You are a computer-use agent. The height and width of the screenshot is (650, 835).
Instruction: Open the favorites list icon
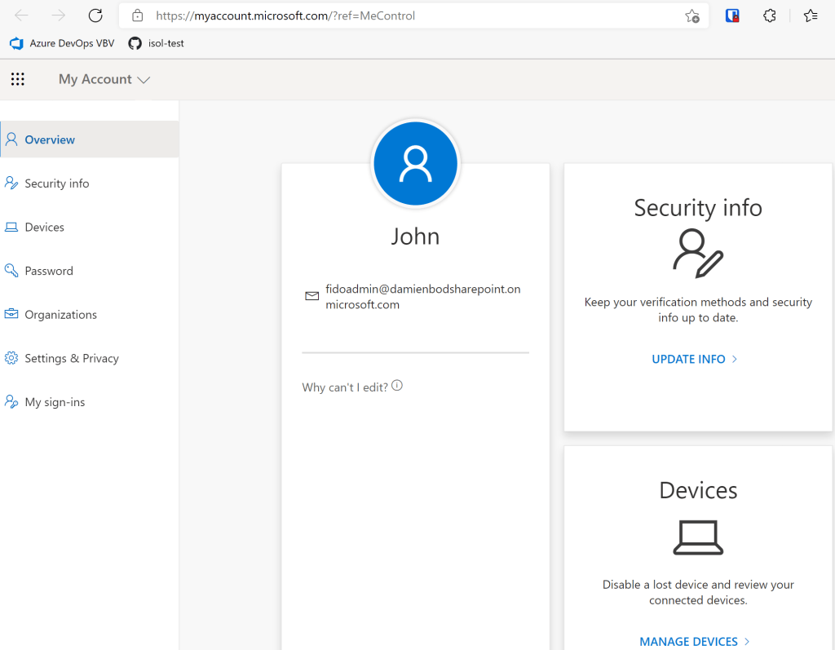[810, 15]
